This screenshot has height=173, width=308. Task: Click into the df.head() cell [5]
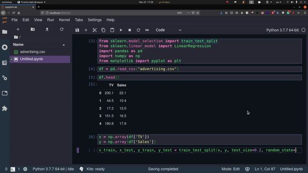200,77
